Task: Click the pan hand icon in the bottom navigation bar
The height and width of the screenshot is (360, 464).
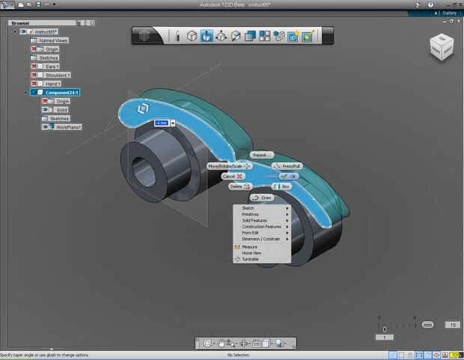Action: 222,343
